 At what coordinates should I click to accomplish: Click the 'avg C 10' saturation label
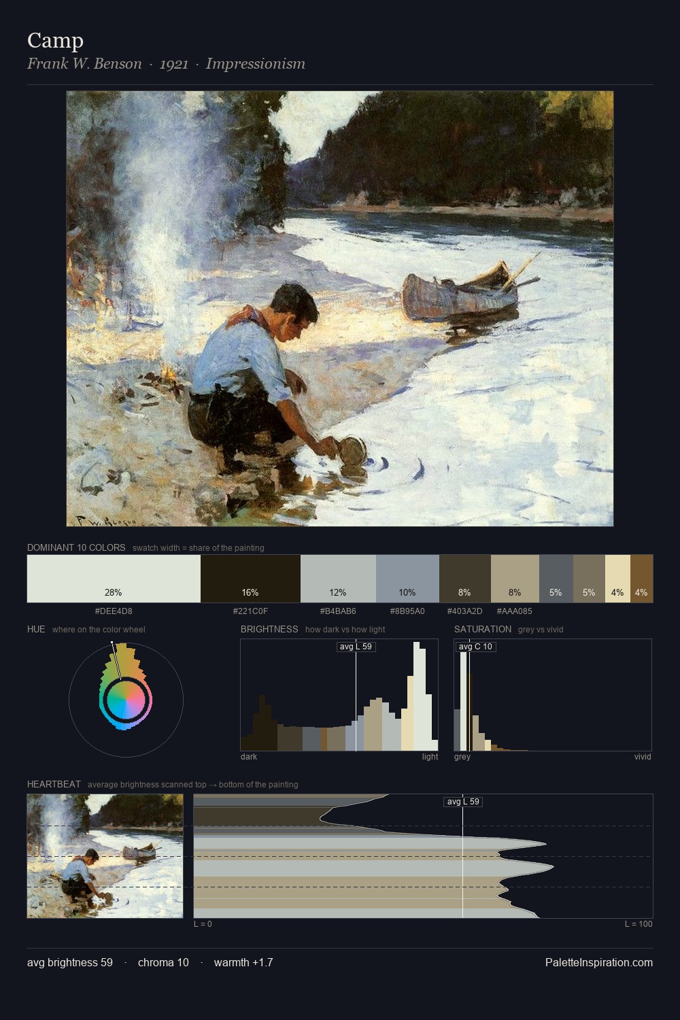475,647
